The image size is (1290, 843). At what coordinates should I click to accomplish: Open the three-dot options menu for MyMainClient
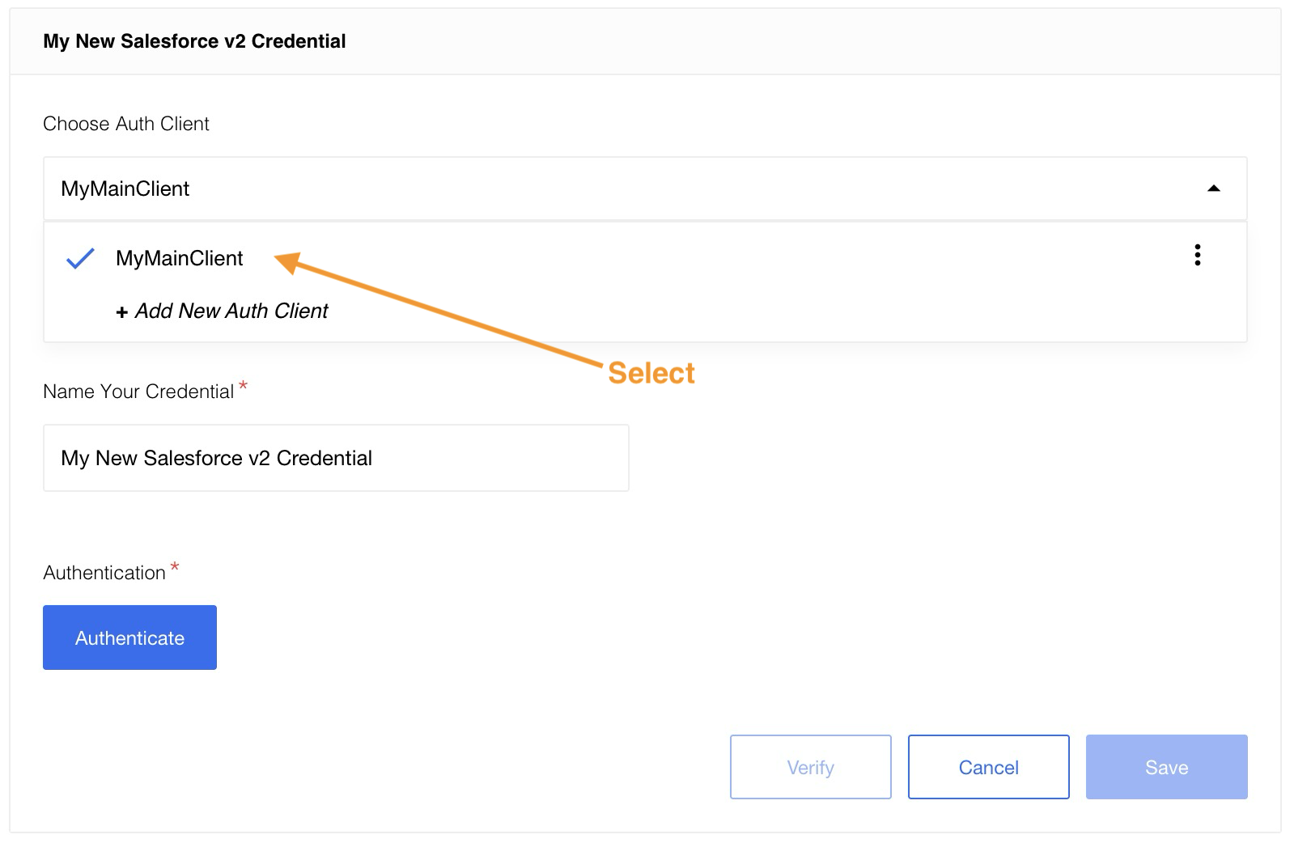coord(1197,256)
